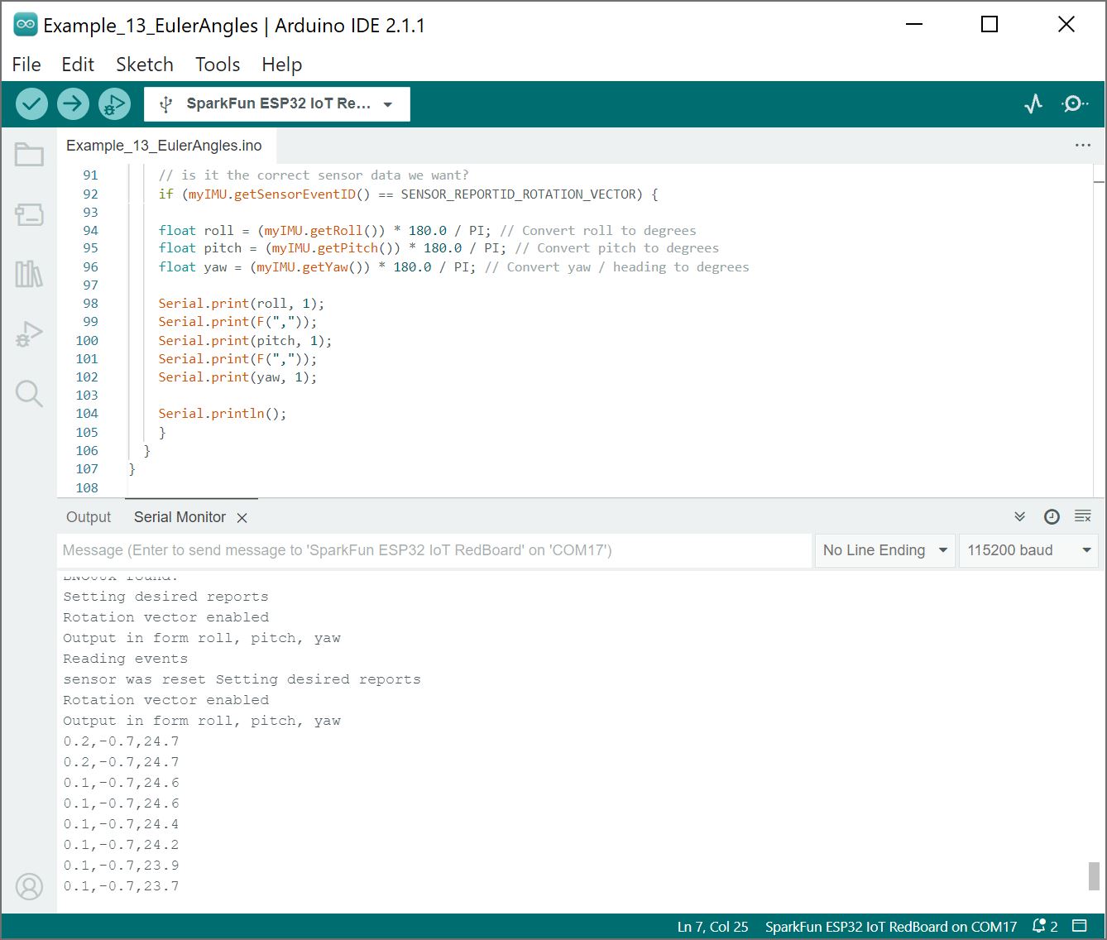The image size is (1107, 940).
Task: Open the Tools menu
Action: 218,65
